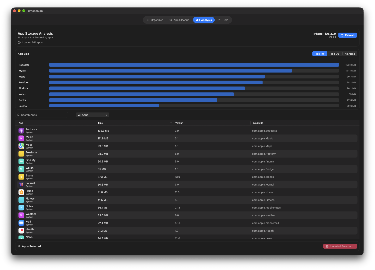The width and height of the screenshot is (375, 270).
Task: Click the info icon beside Loaded 261 apps
Action: pos(19,42)
